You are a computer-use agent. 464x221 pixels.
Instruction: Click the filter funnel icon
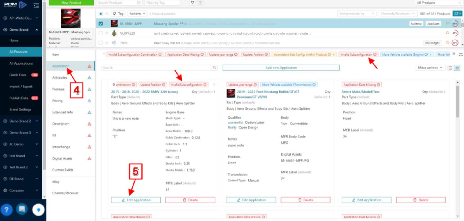coord(193,3)
